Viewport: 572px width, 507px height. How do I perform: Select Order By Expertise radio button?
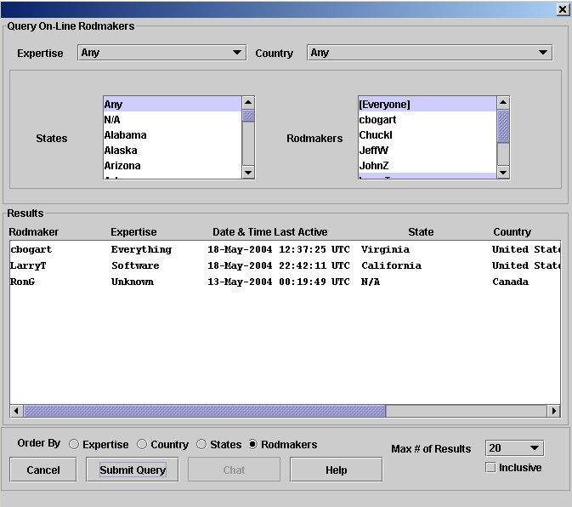click(75, 444)
